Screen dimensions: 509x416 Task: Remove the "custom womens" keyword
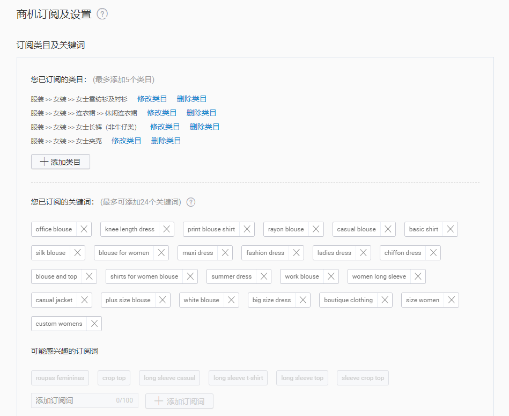coord(94,324)
